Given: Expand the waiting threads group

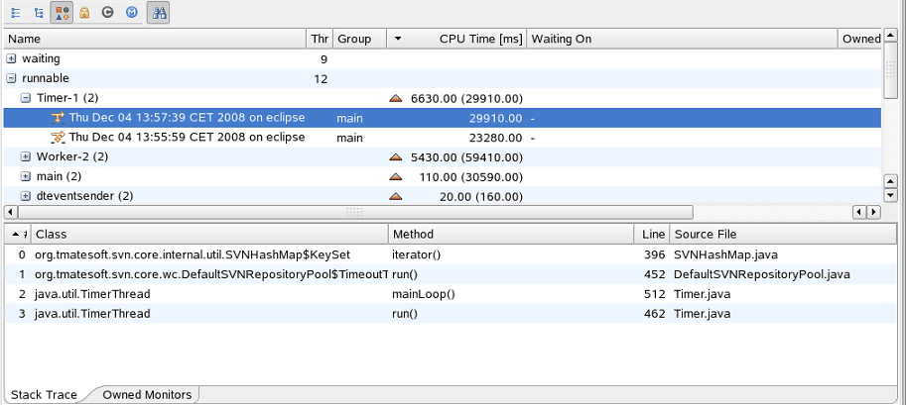Looking at the screenshot, I should click(12, 58).
